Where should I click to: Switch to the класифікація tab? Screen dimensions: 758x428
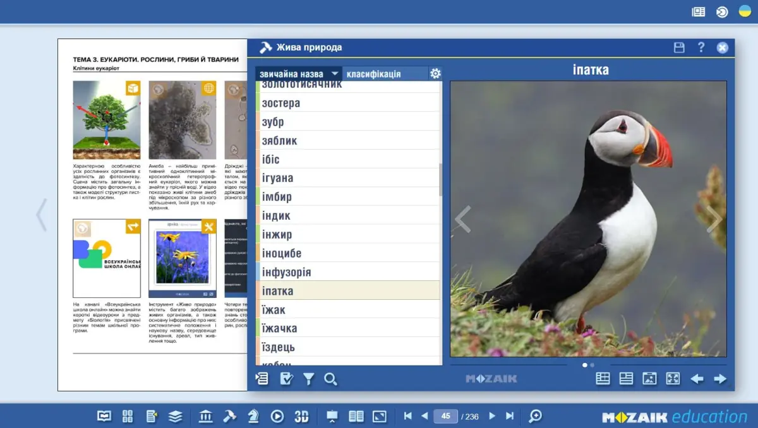(x=373, y=74)
